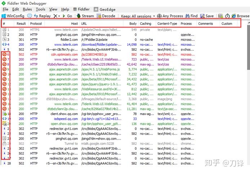The image size is (250, 173).
Task: Click the session list vertical scrollbar thumb
Action: [x=249, y=47]
